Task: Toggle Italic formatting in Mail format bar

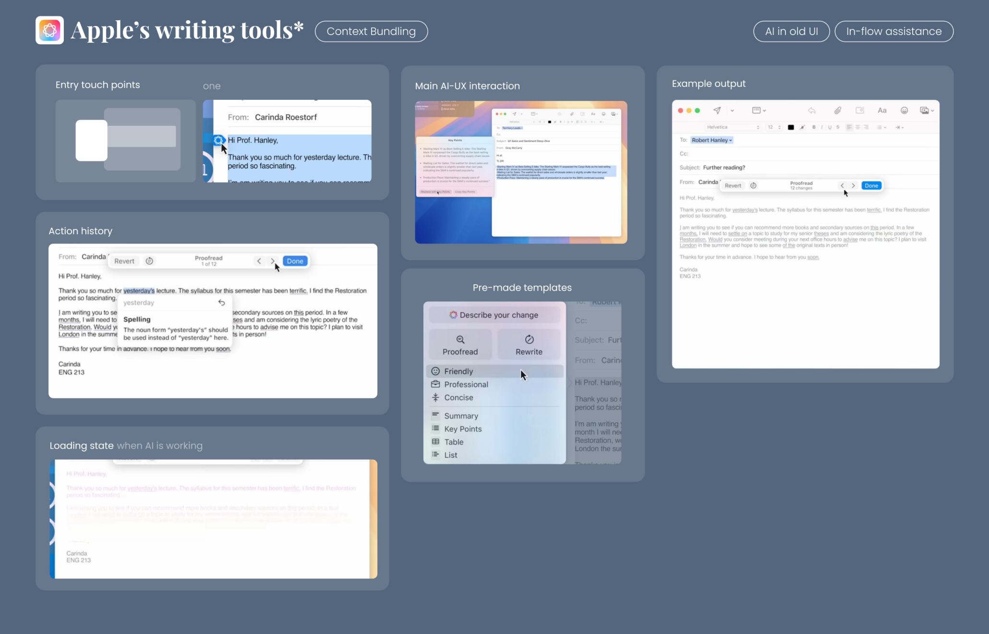Action: coord(821,127)
